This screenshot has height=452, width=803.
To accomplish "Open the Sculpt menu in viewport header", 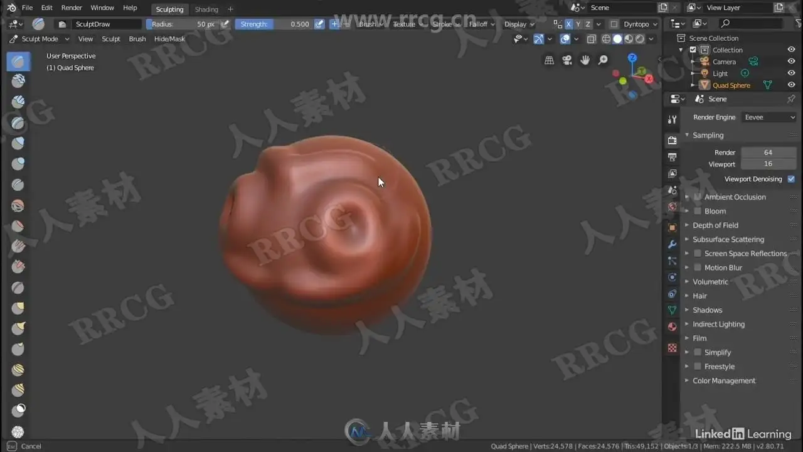I will [x=111, y=39].
